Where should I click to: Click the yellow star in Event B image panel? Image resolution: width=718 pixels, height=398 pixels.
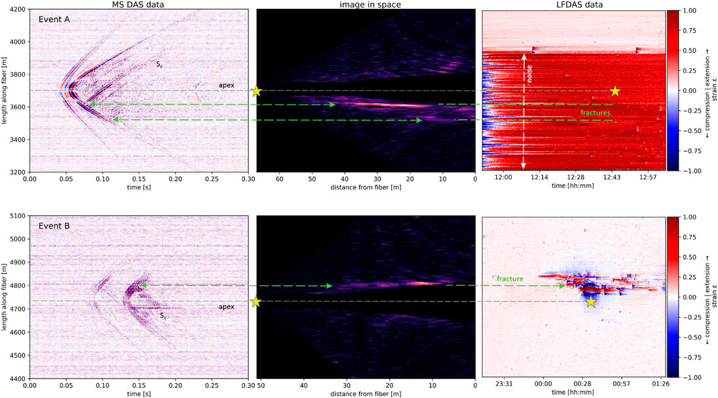click(256, 302)
